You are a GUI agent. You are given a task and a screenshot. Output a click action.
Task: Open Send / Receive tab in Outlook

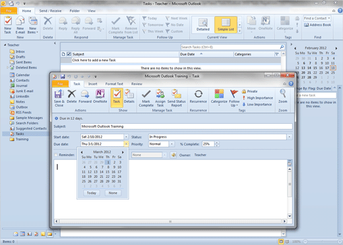click(50, 11)
